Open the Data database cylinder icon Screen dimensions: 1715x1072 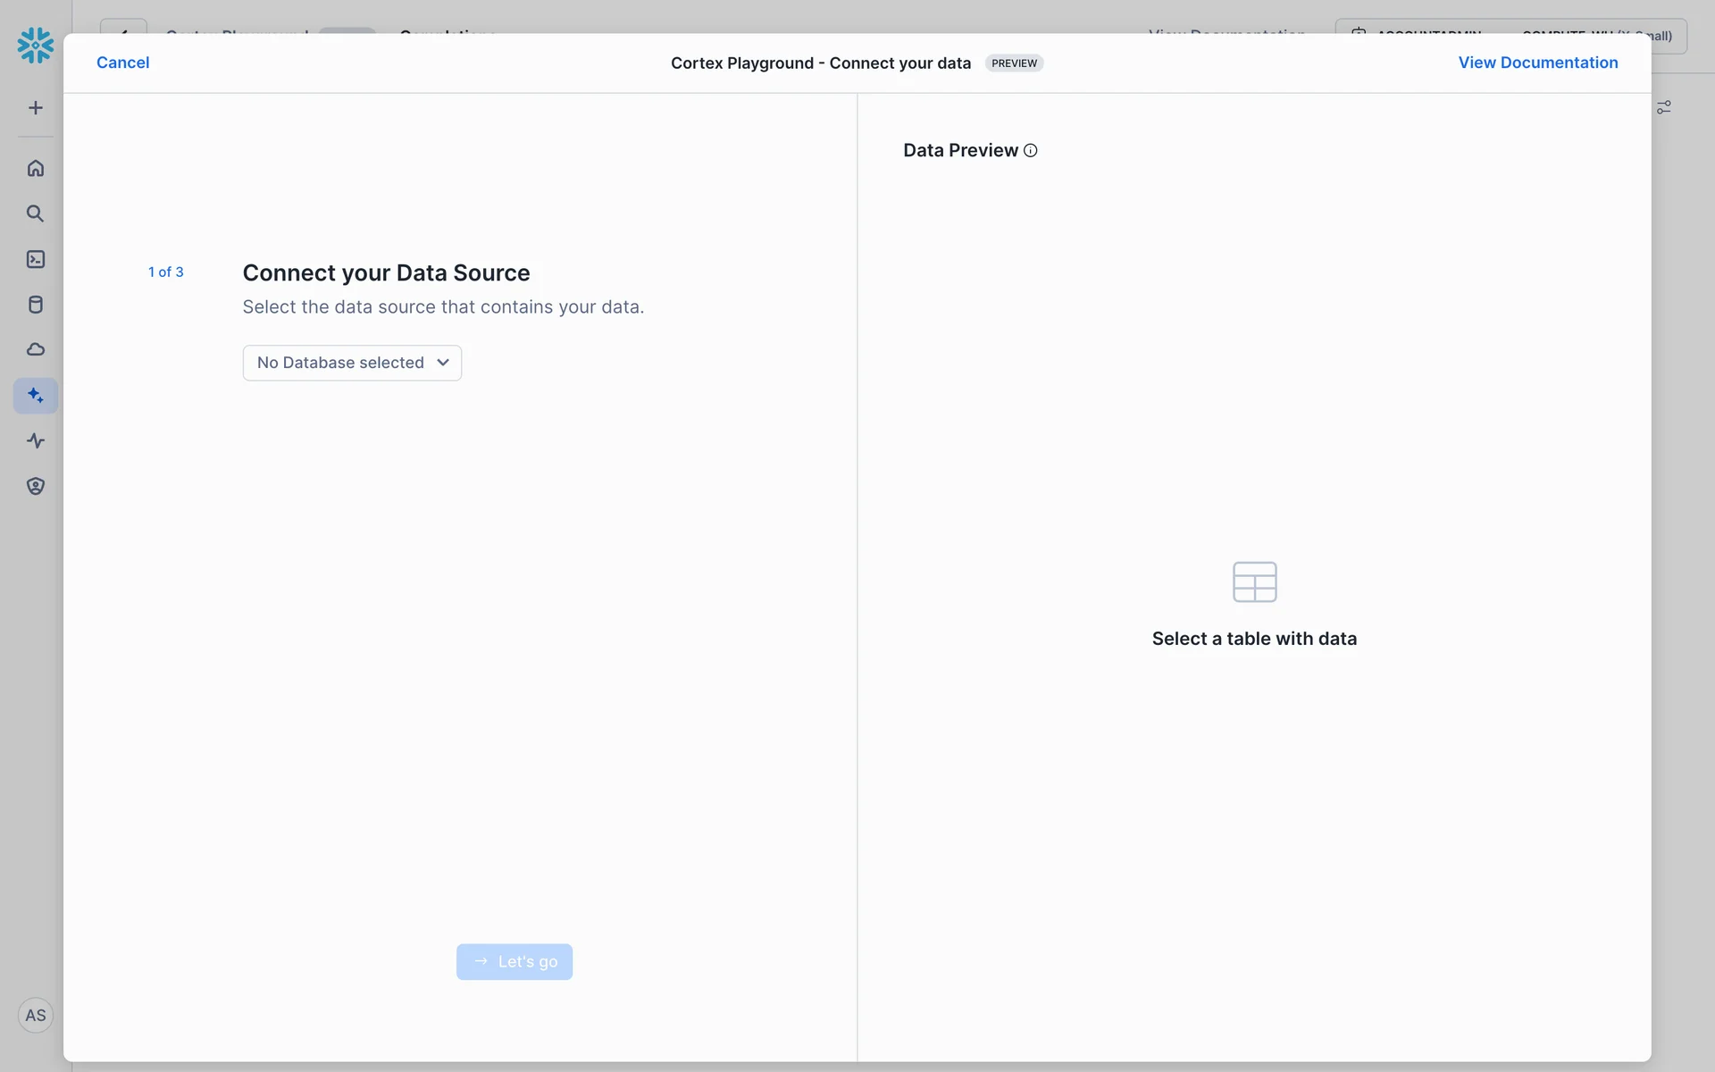click(36, 305)
